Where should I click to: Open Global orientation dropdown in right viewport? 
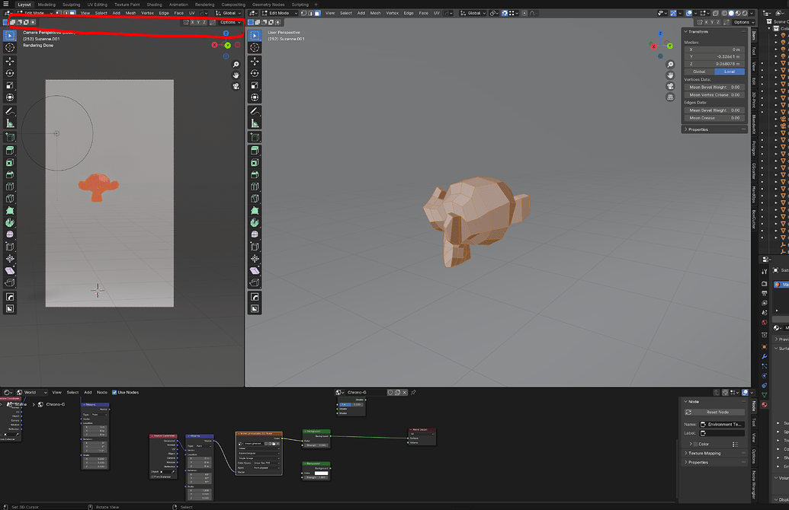(x=473, y=13)
